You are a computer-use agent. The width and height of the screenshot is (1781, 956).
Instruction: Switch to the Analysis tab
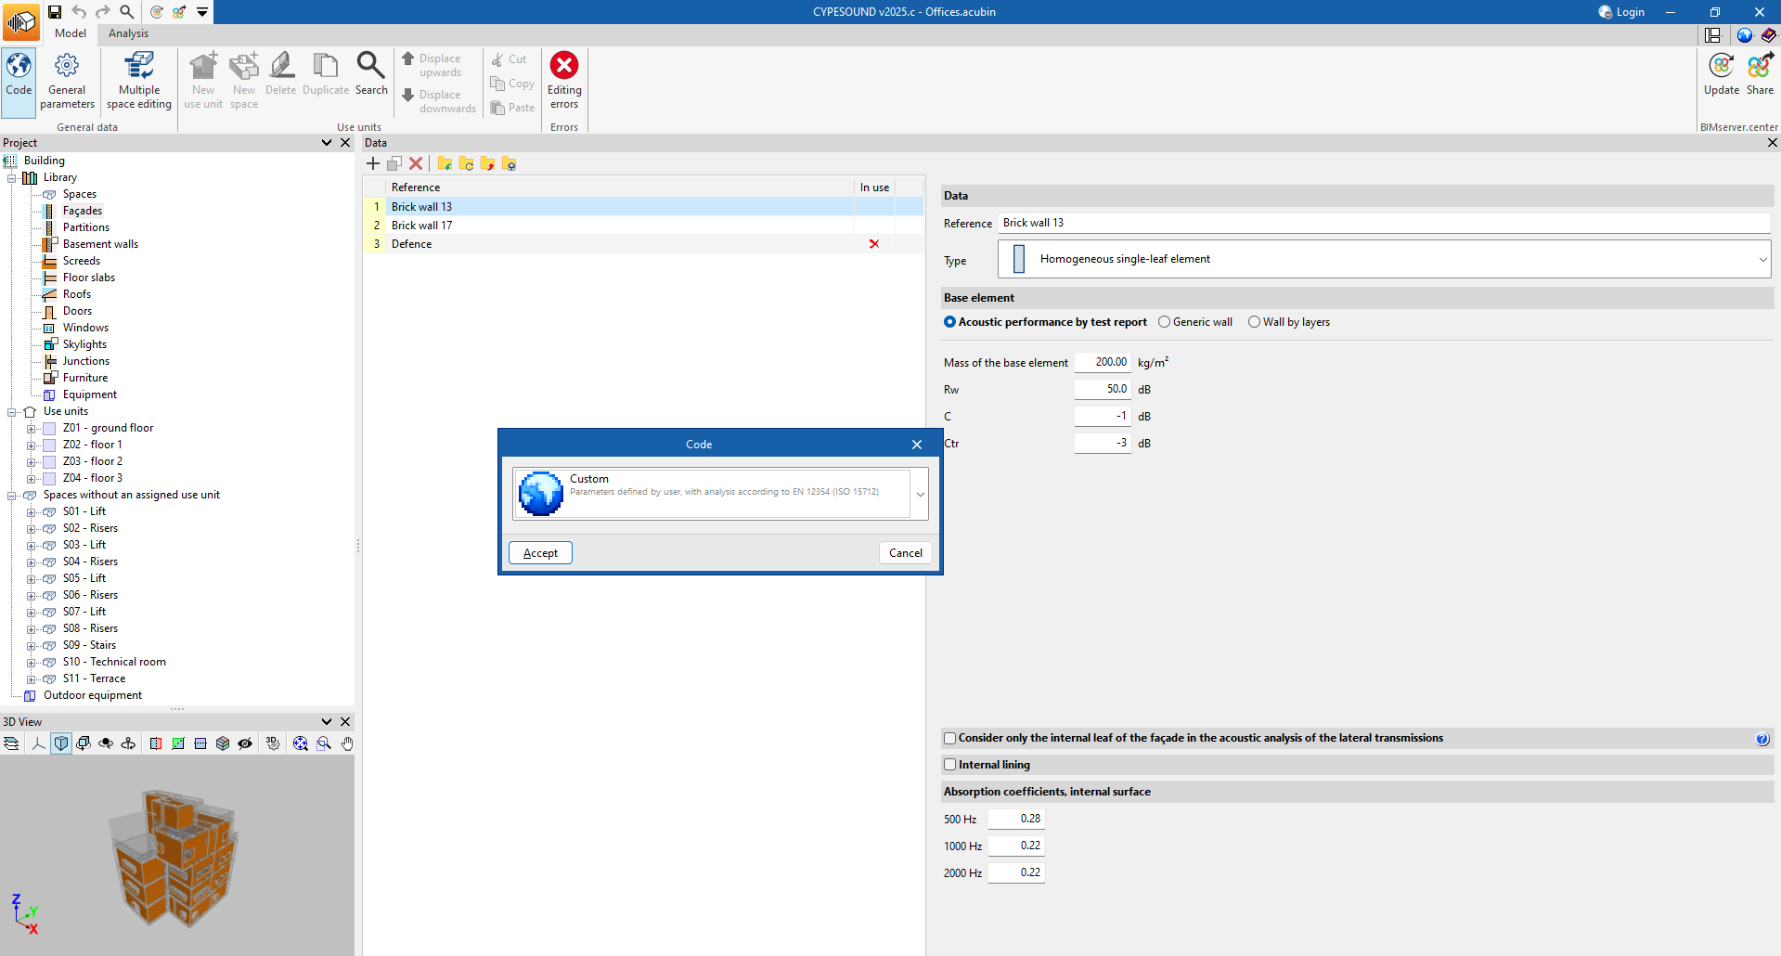click(128, 33)
